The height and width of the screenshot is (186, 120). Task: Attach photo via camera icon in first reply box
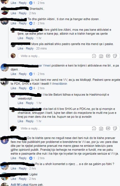point(101,56)
